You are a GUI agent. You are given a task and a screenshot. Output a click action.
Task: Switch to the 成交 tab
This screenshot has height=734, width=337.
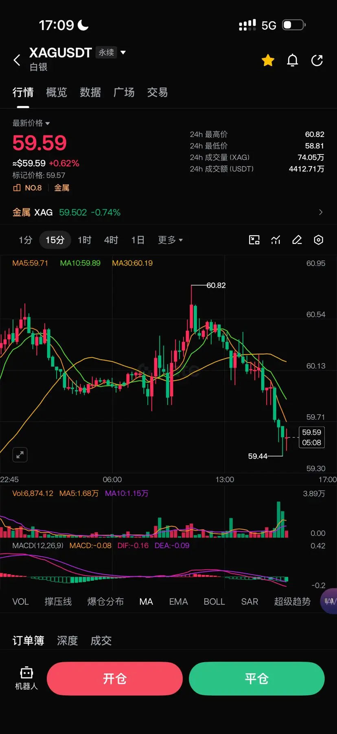101,641
